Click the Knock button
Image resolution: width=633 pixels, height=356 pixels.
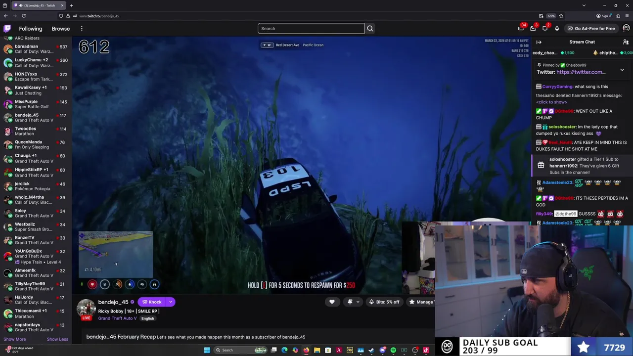152,302
